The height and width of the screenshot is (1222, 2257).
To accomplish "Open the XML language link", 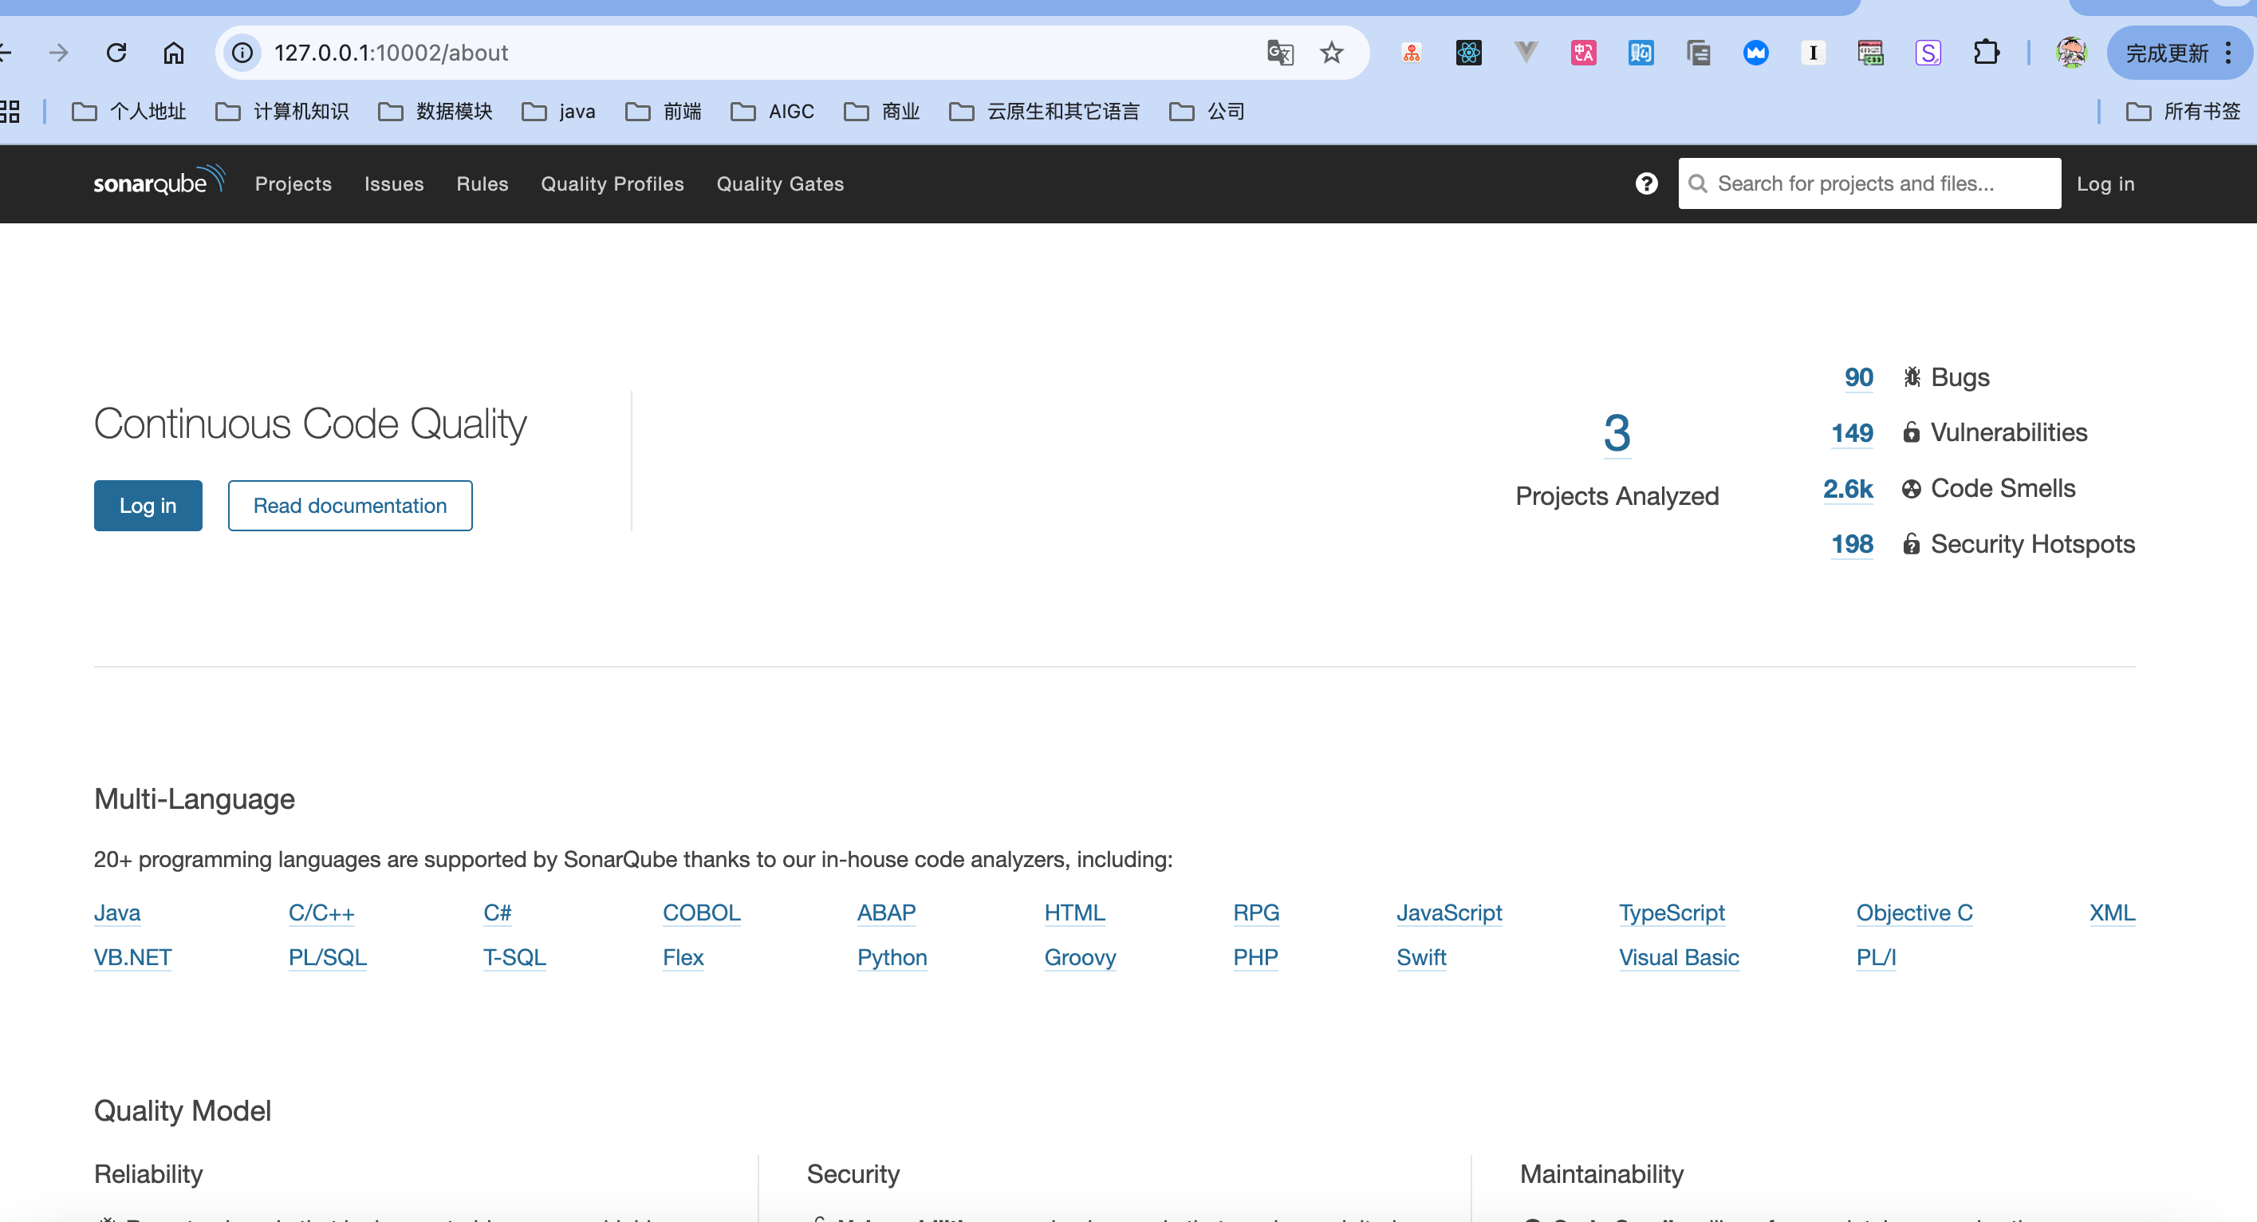I will pyautogui.click(x=2113, y=913).
